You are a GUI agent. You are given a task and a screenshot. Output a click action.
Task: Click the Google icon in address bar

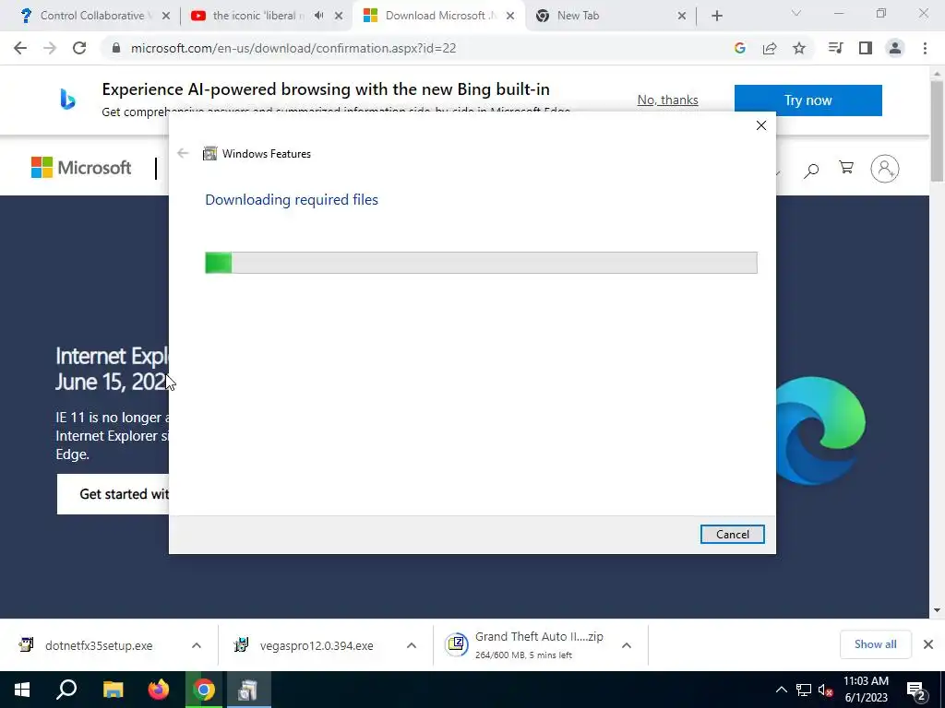point(740,48)
